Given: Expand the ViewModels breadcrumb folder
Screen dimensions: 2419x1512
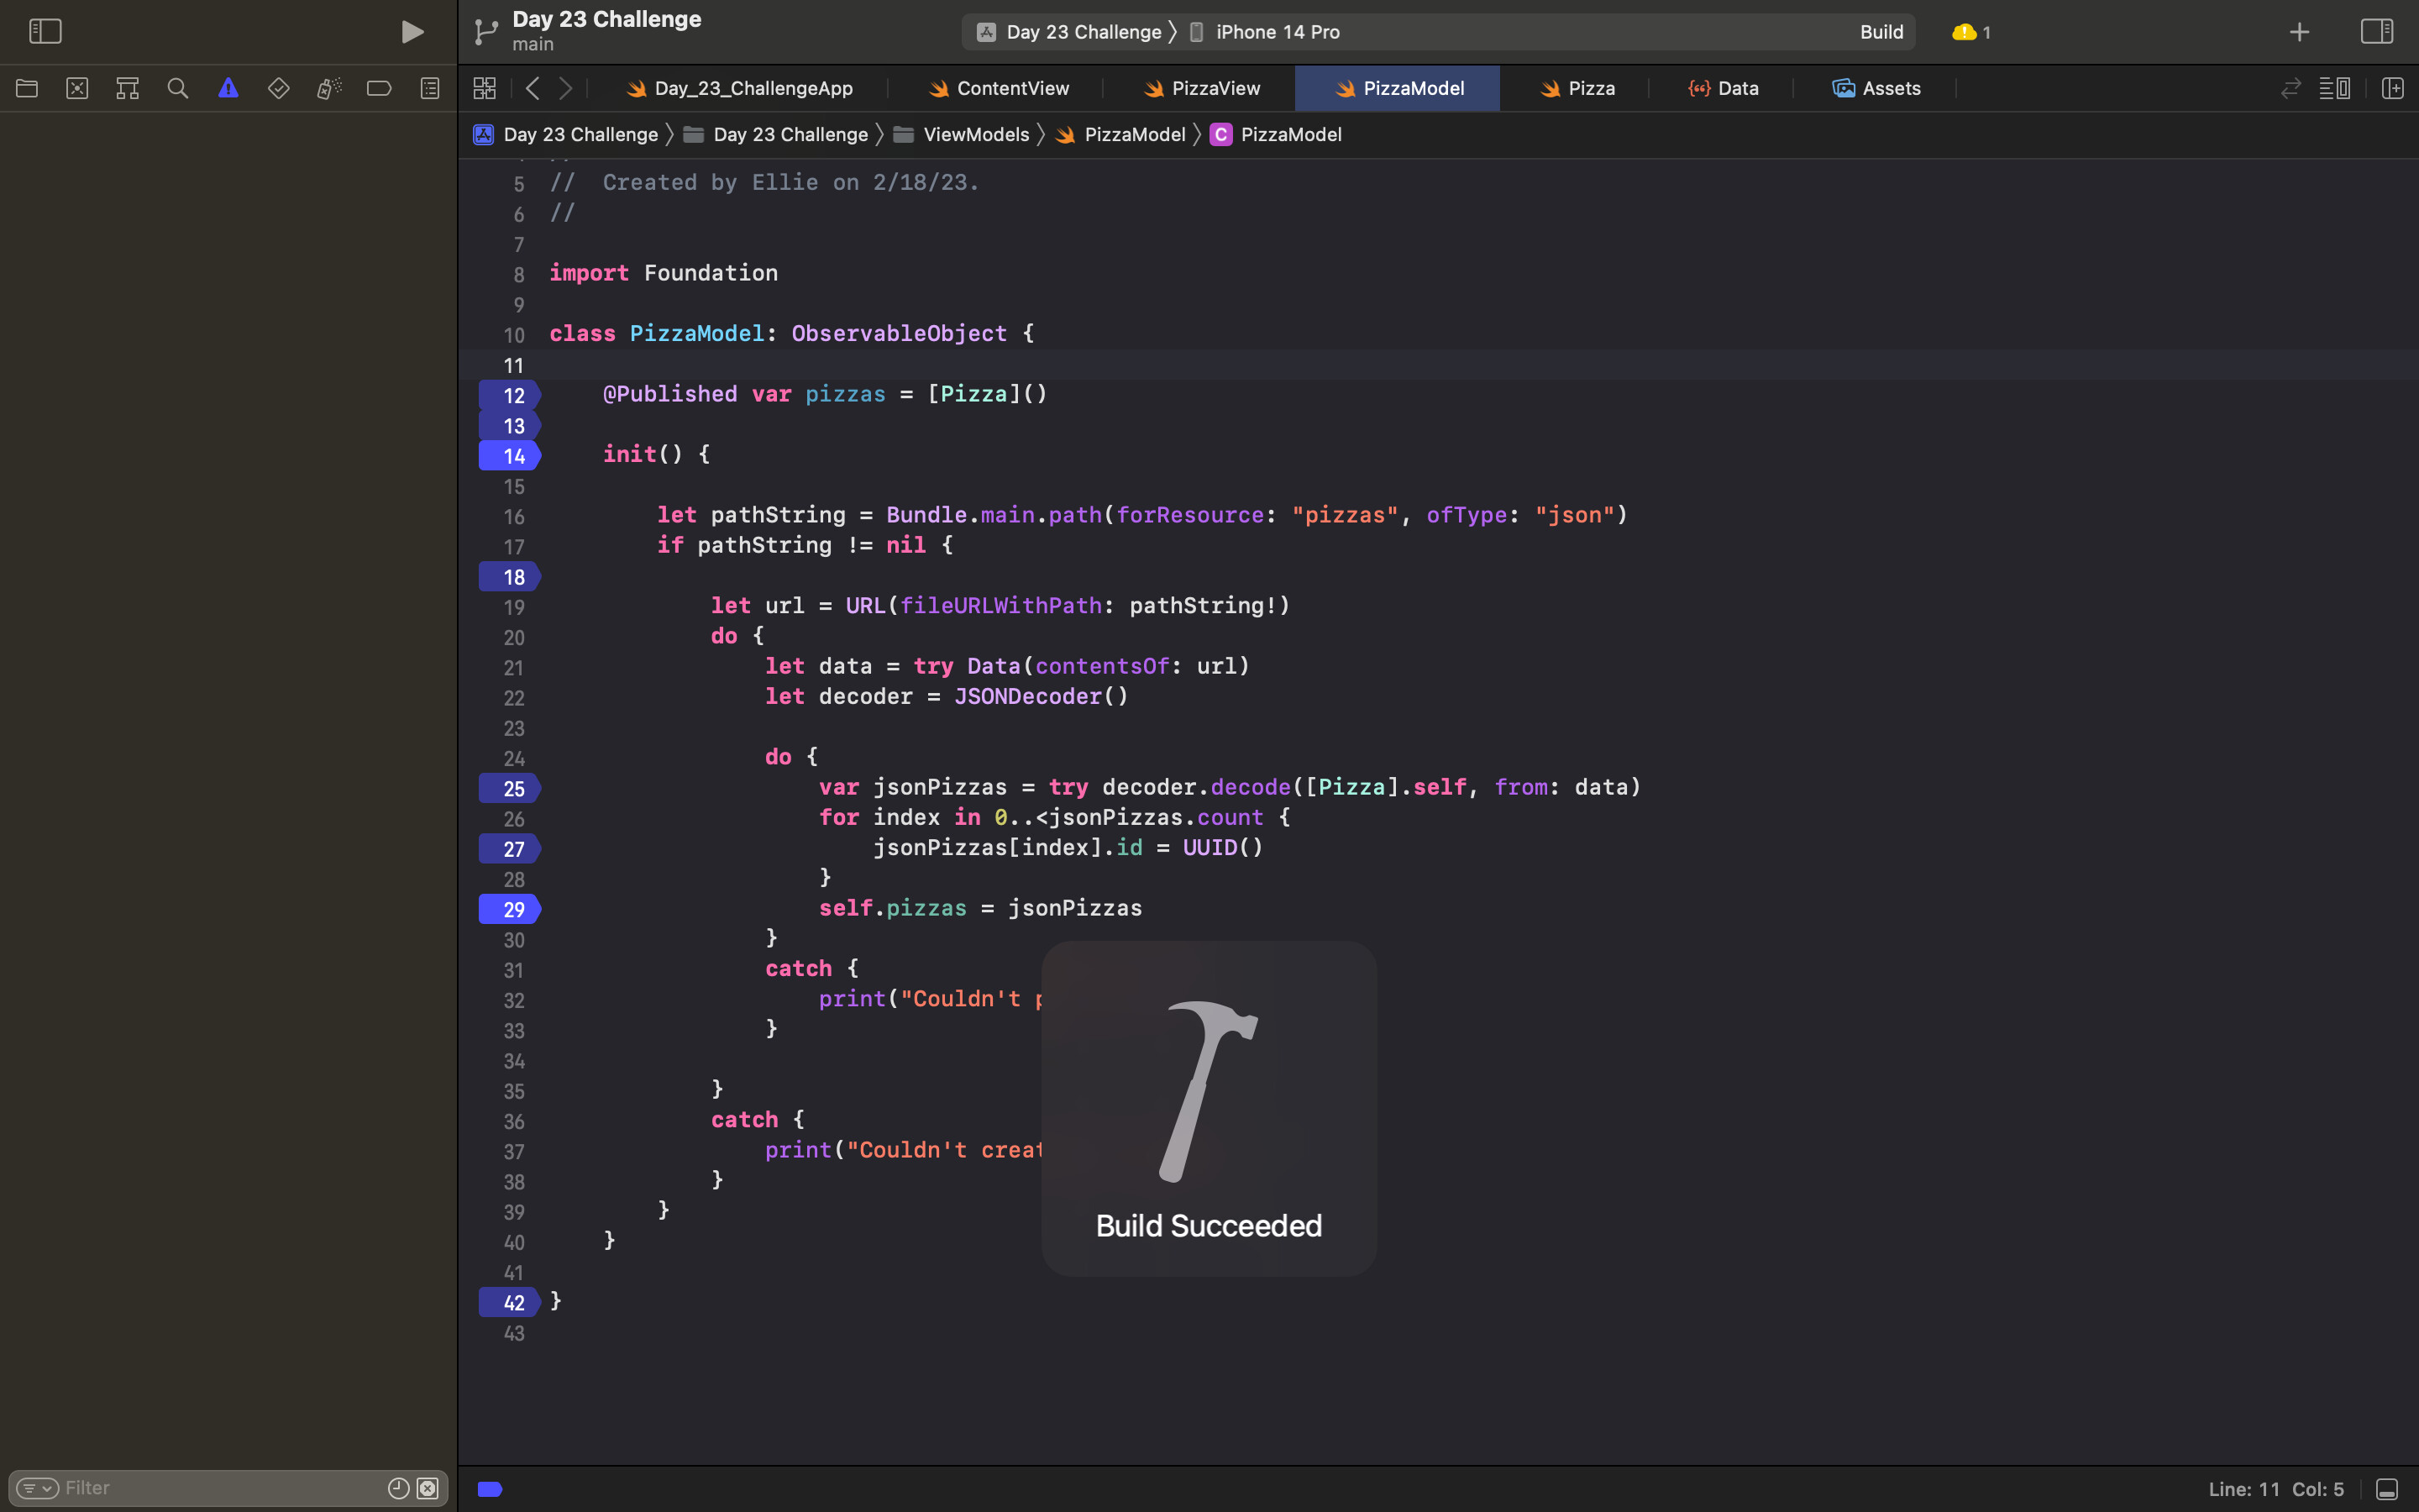Looking at the screenshot, I should 974,134.
